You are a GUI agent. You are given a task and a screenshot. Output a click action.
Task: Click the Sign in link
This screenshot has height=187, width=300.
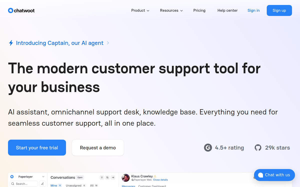(253, 10)
